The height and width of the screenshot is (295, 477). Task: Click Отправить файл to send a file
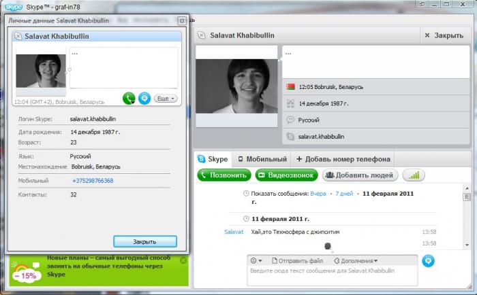click(298, 261)
